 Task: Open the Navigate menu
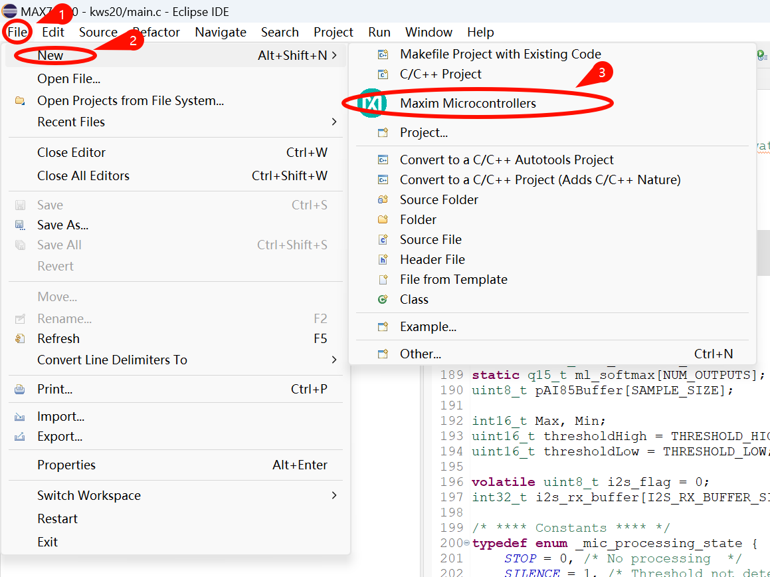[x=221, y=32]
